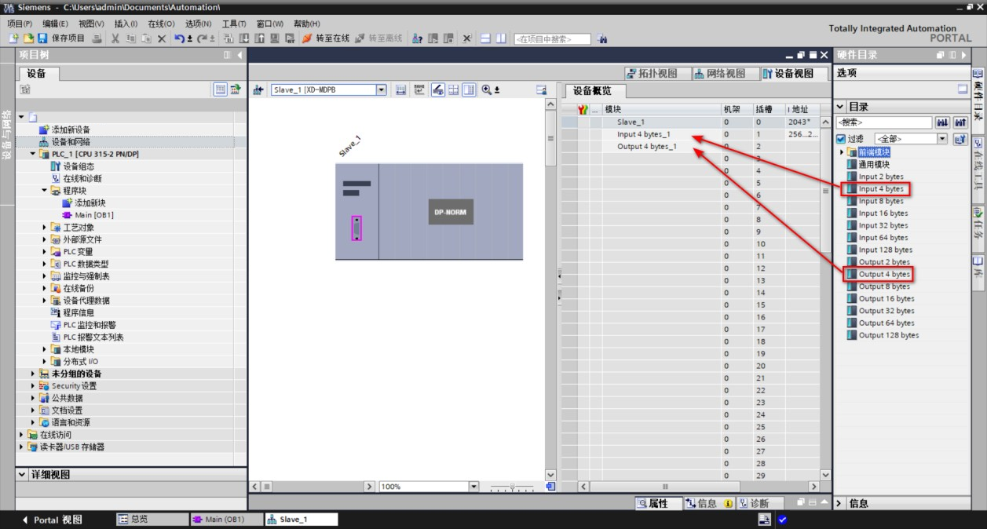Click the zoom slider below the device canvas

512,487
